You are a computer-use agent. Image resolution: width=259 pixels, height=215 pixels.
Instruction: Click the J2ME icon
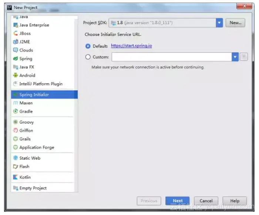pos(16,42)
